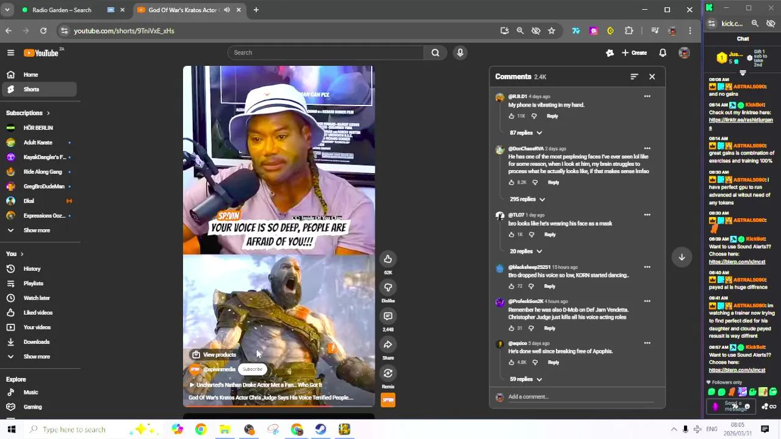This screenshot has width=781, height=439.
Task: Expand 20 replies under @TLO7 comment
Action: point(526,251)
